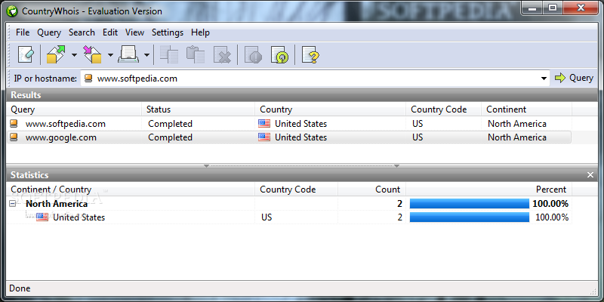This screenshot has width=604, height=302.
Task: Open import icon dropdown arrow
Action: point(110,55)
